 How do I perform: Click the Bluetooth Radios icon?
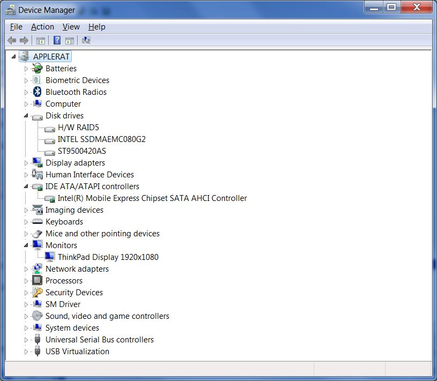coord(37,92)
